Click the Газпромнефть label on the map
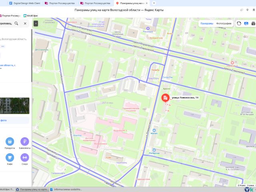This screenshot has height=192, width=256. pos(58,173)
